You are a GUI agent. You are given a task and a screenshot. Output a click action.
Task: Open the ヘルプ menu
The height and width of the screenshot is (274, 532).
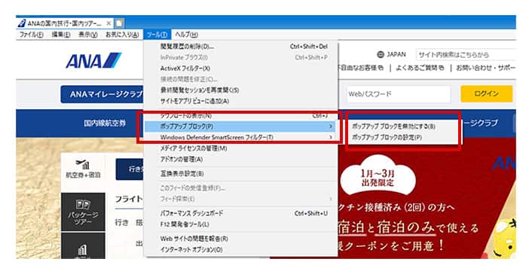click(x=186, y=35)
